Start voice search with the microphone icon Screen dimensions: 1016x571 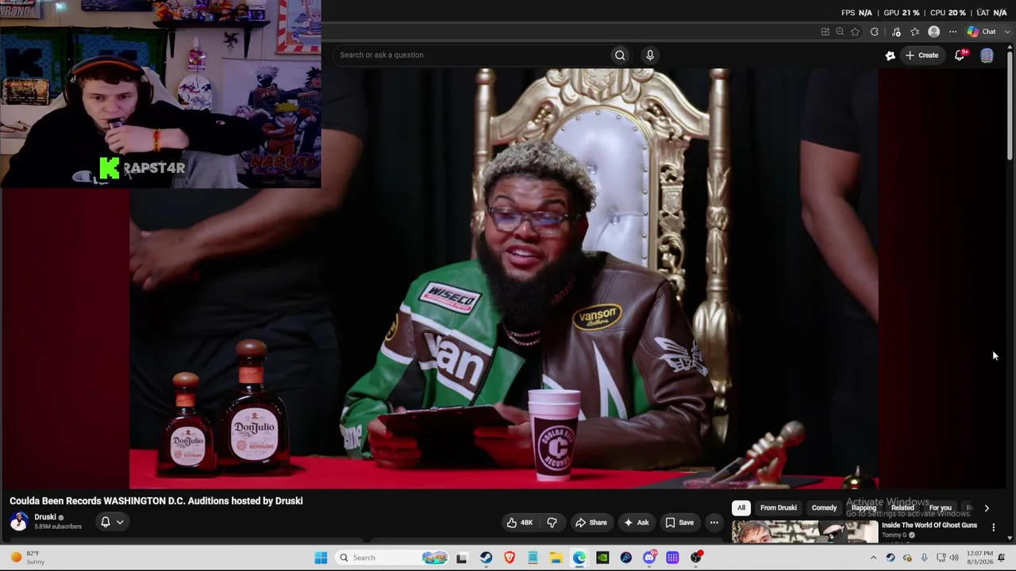(650, 55)
